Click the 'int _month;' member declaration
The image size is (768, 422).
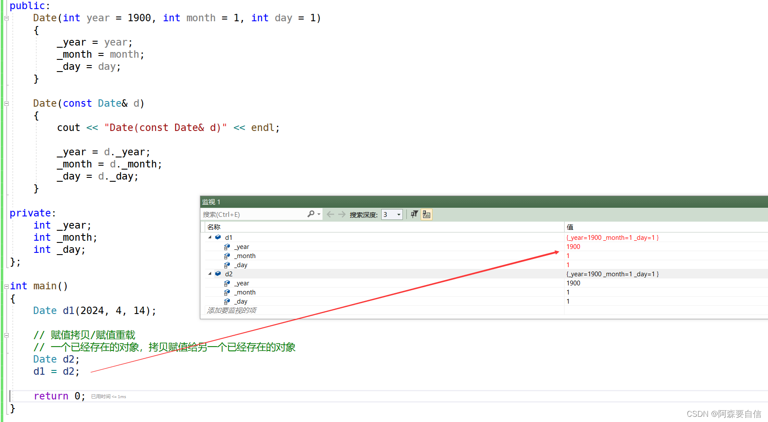tap(66, 237)
